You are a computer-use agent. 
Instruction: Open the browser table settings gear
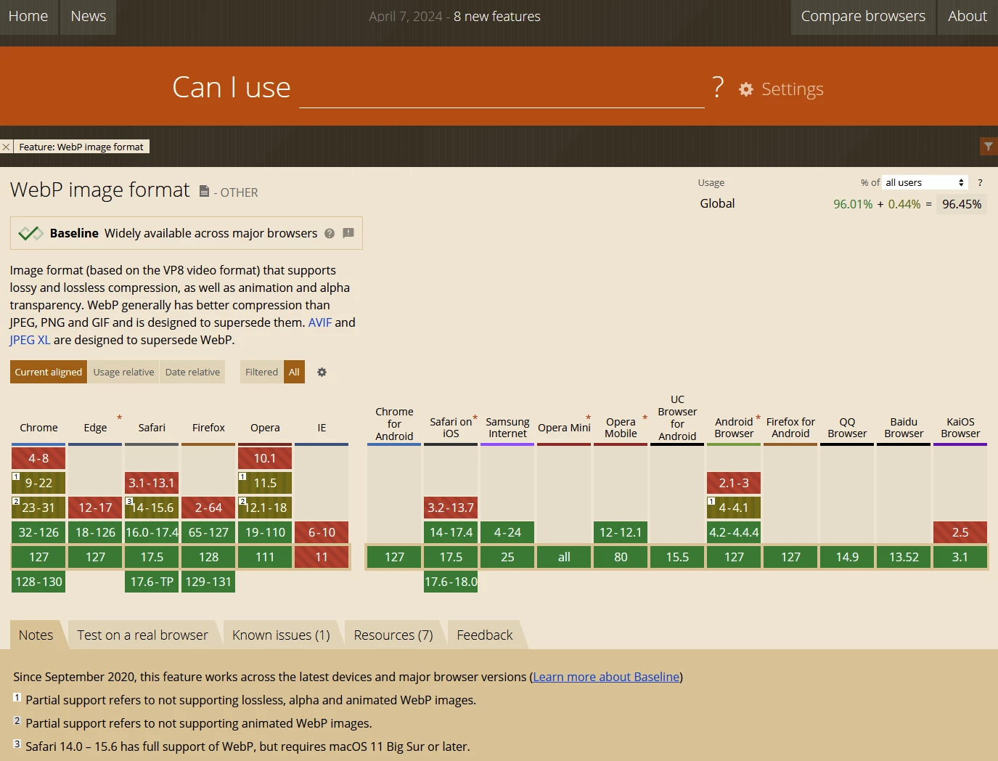pyautogui.click(x=322, y=372)
